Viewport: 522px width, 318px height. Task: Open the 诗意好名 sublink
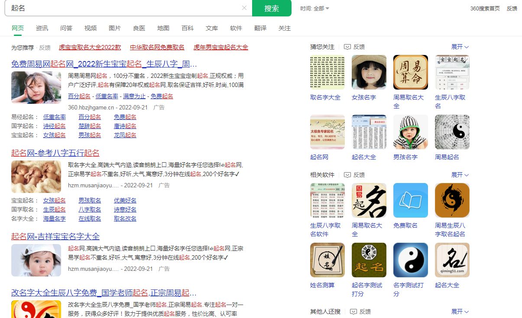pyautogui.click(x=125, y=209)
